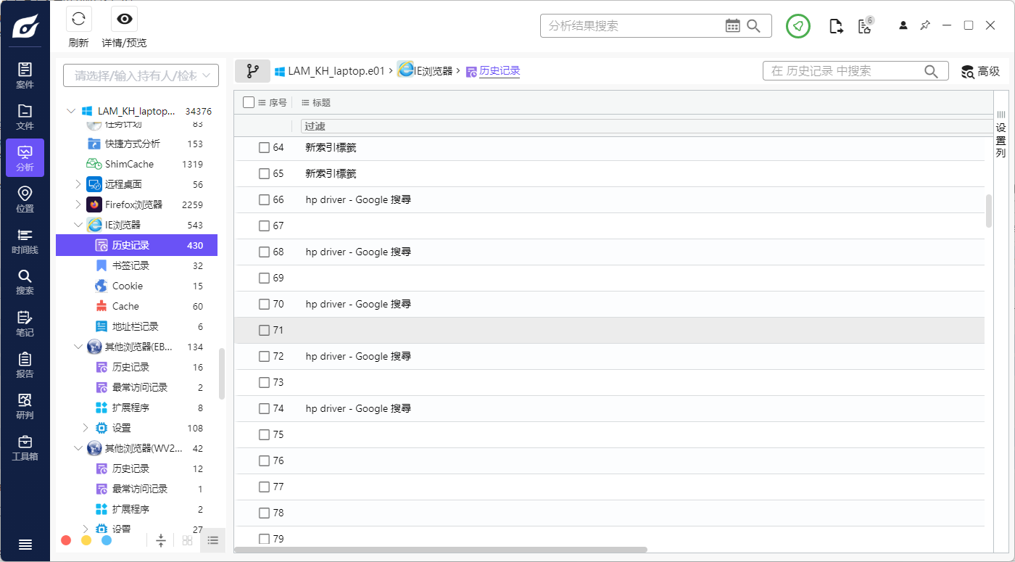Click the branch tree icon before breadcrumb

(252, 71)
